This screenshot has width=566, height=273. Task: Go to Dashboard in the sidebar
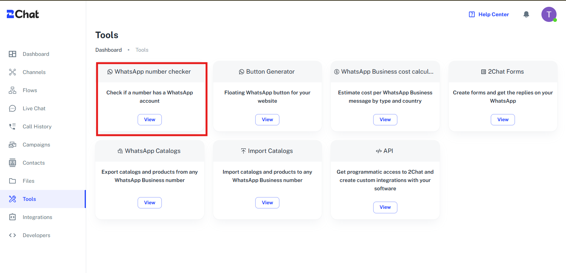pyautogui.click(x=36, y=54)
